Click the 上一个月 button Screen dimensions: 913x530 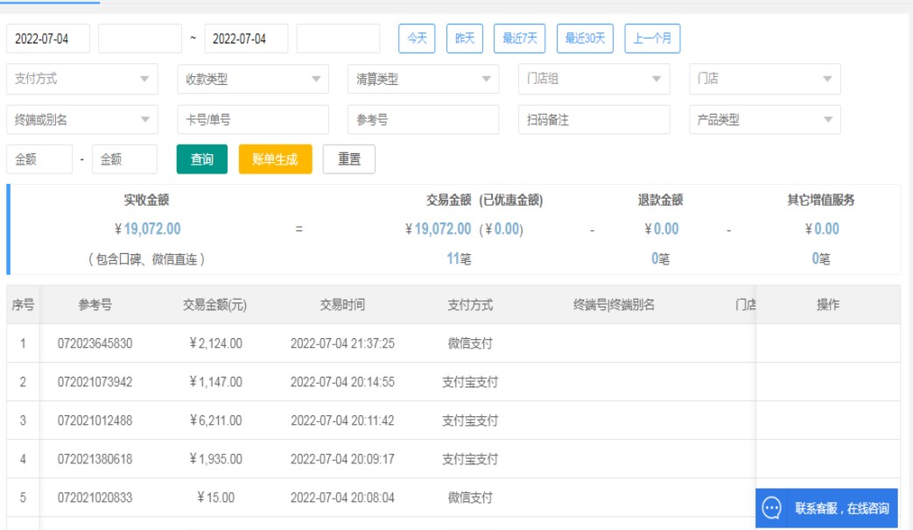click(652, 39)
